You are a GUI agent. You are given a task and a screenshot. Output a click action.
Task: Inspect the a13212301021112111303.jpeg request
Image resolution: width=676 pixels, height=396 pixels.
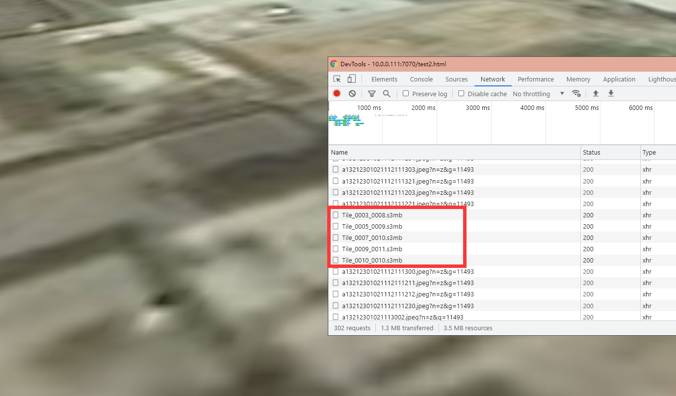407,169
